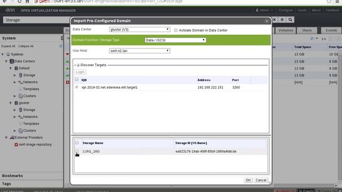The image size is (342, 192).
Task: Switch to the Volumes tab
Action: click(x=285, y=30)
